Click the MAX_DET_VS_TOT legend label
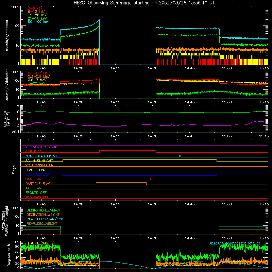The image size is (272, 272). (x=42, y=250)
